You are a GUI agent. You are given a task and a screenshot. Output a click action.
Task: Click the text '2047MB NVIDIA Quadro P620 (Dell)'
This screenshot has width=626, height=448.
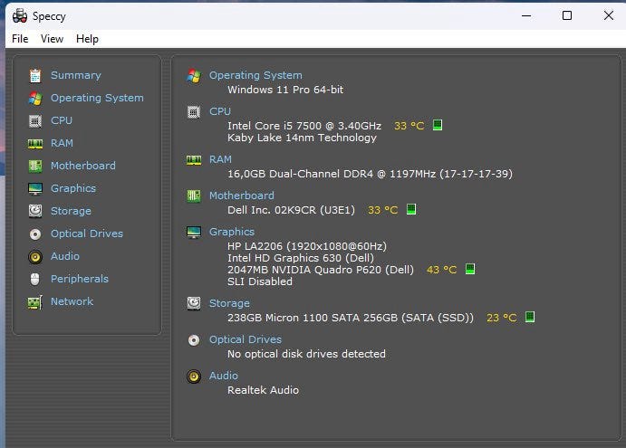point(321,270)
